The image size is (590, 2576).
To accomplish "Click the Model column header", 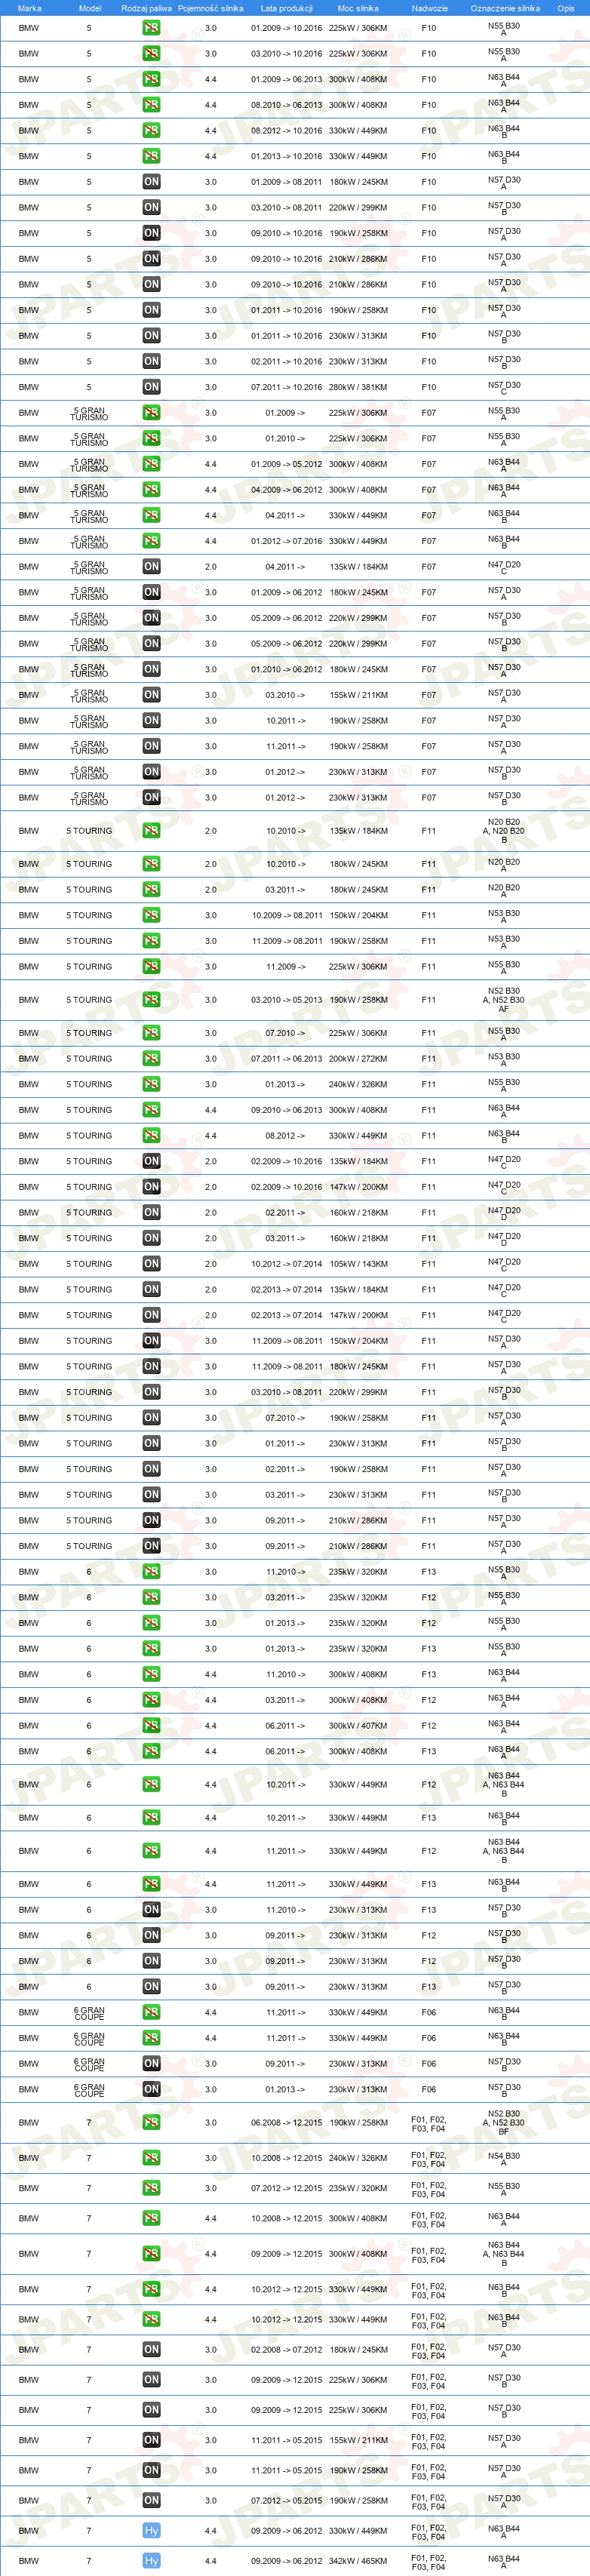I will click(x=90, y=8).
